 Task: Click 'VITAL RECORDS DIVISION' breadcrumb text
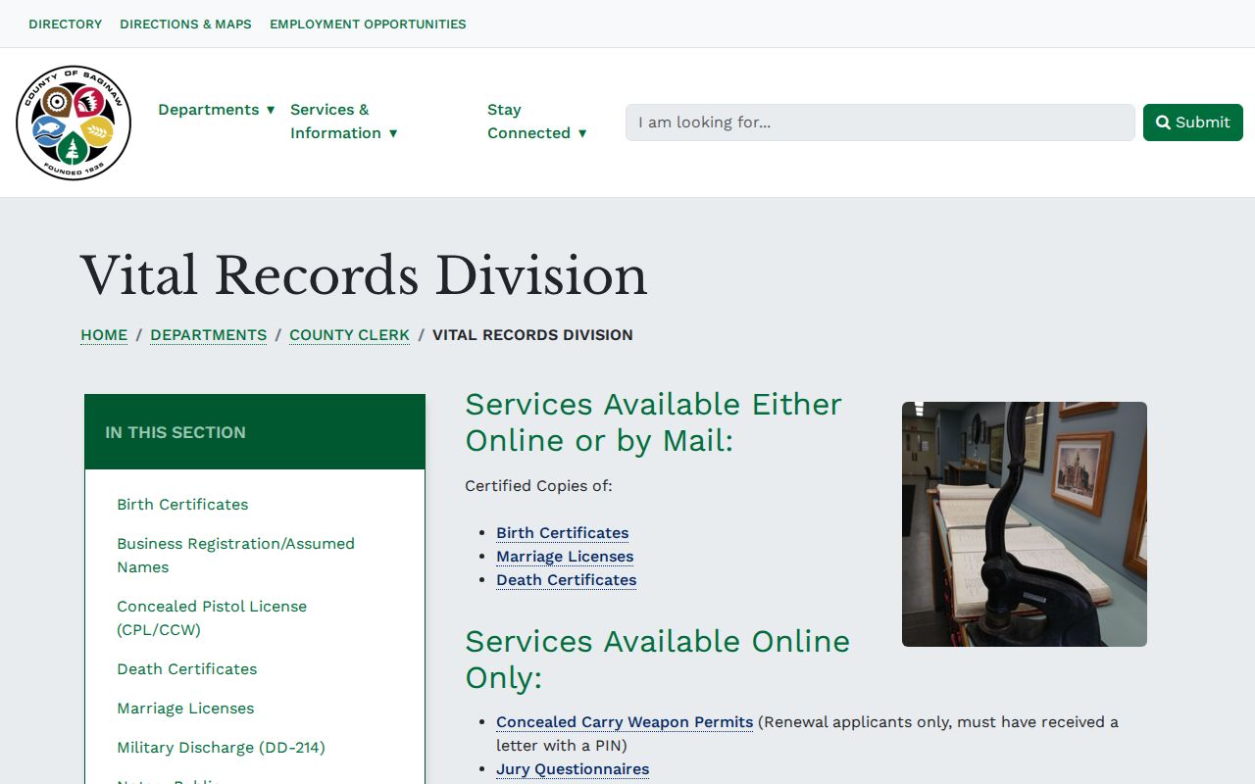[x=532, y=335]
